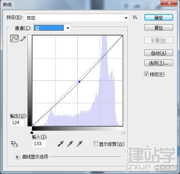
Task: Open the 通道 channel dropdown arrow
Action: coord(68,28)
